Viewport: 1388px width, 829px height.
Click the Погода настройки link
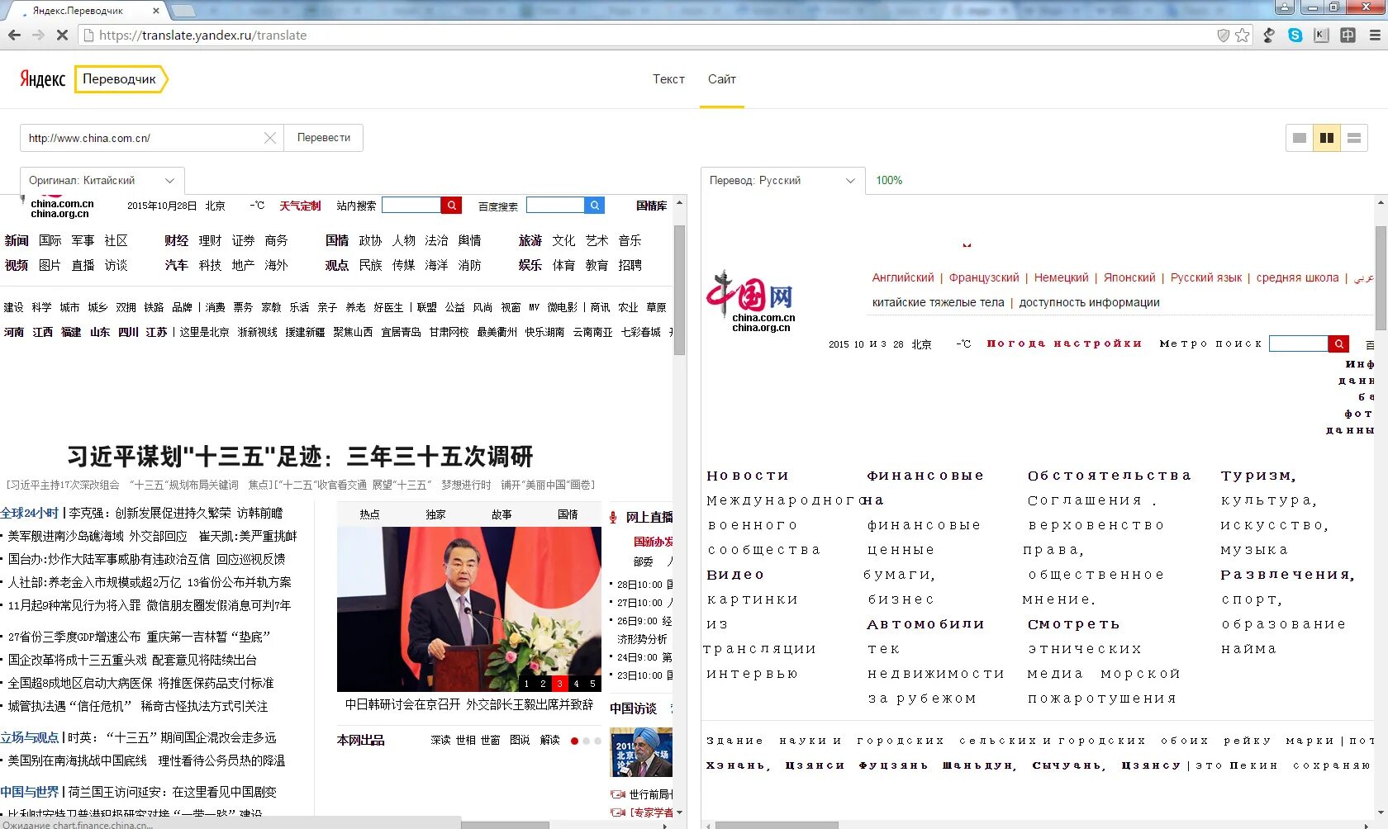pyautogui.click(x=1064, y=343)
